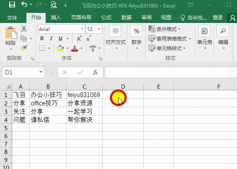
Task: Switch to the 插入 tab
Action: click(x=56, y=18)
